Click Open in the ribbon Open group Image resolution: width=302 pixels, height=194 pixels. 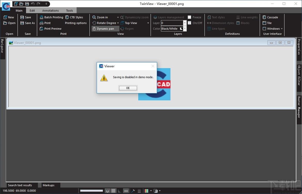10,23
